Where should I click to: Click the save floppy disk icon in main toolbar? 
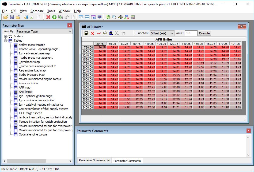[x=12, y=17]
